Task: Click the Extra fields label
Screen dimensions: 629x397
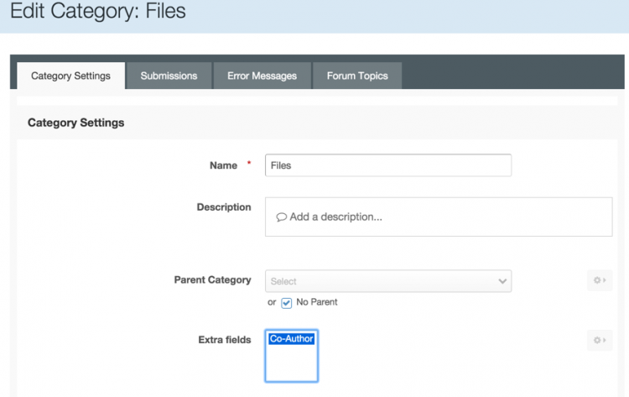Action: tap(225, 340)
